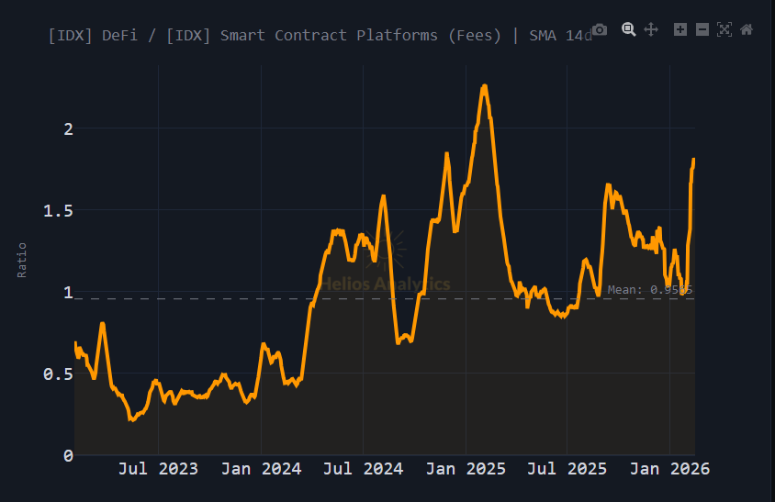Viewport: 775px width, 502px height.
Task: Click the chart title text
Action: (320, 35)
